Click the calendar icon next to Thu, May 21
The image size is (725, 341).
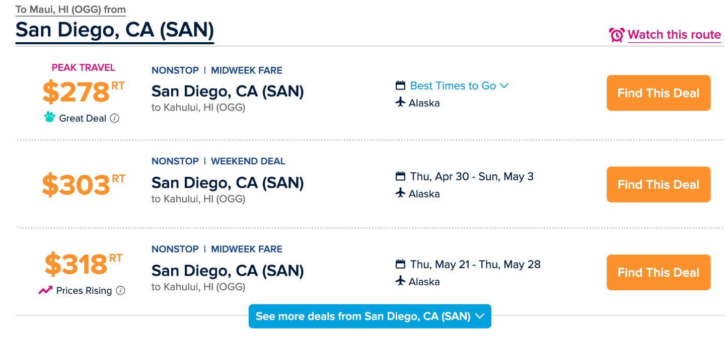point(400,264)
